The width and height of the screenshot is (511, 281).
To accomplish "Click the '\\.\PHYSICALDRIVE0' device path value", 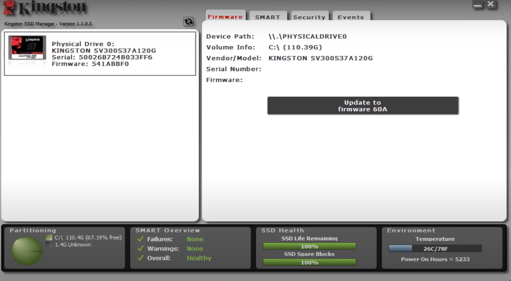I will (x=308, y=36).
